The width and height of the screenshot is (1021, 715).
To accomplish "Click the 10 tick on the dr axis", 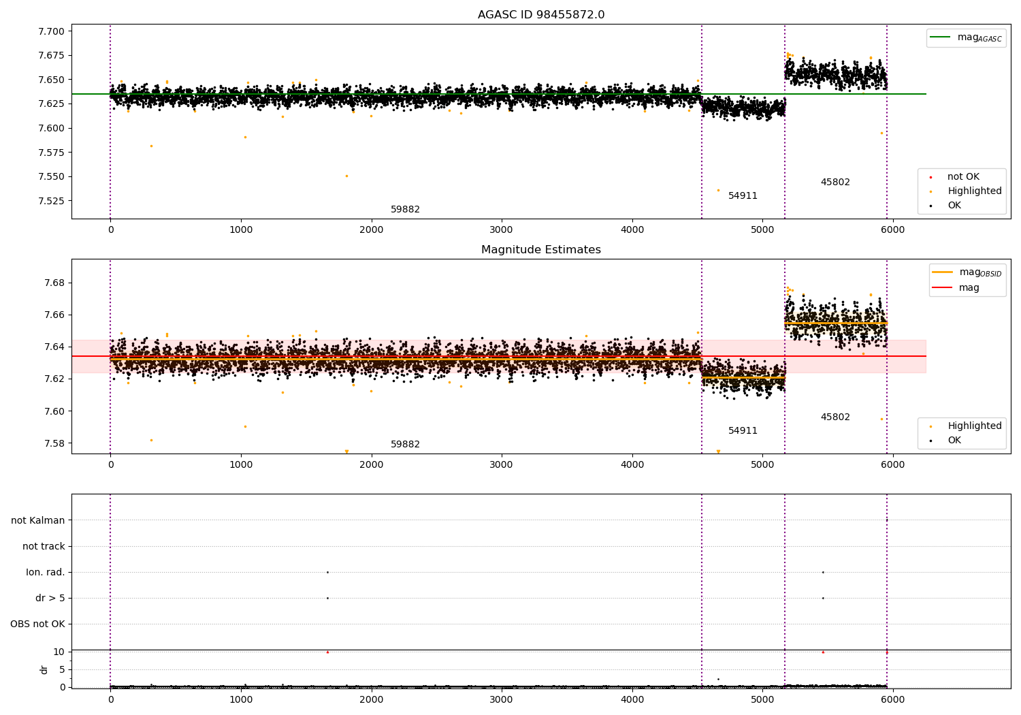I will coord(59,652).
